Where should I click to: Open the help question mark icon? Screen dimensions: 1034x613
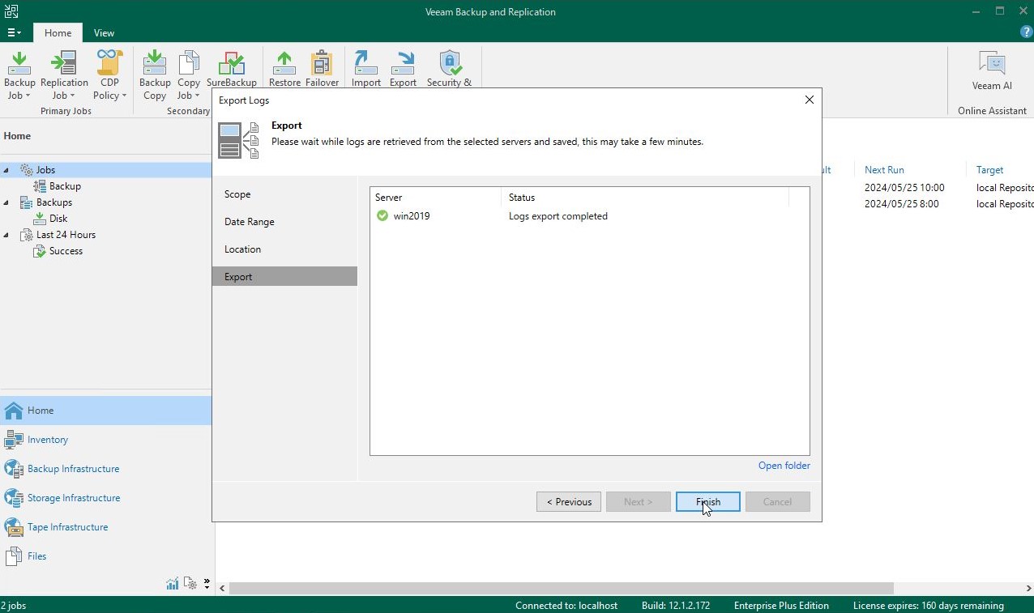point(1026,32)
